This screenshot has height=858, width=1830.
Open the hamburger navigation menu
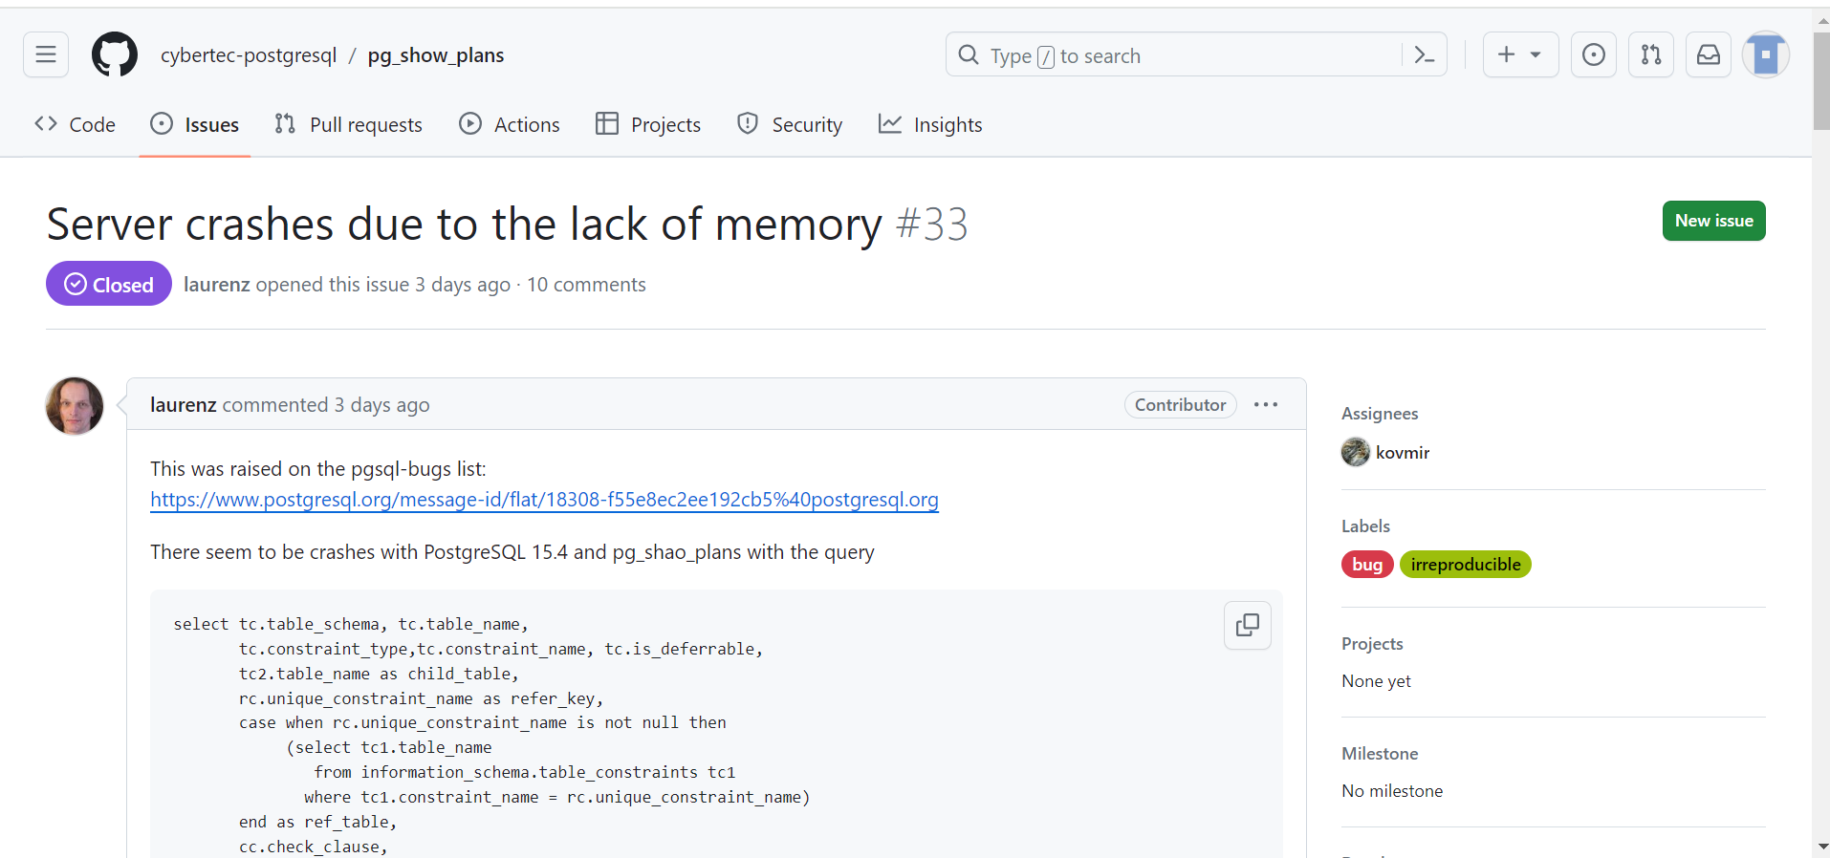coord(46,55)
